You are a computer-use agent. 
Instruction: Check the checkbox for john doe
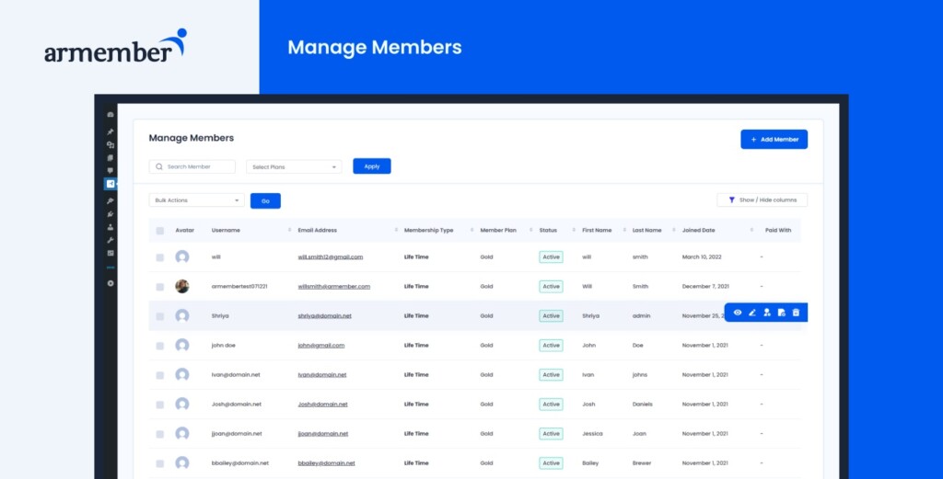160,346
